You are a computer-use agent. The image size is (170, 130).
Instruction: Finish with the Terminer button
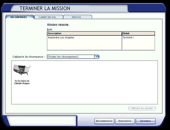point(145,121)
